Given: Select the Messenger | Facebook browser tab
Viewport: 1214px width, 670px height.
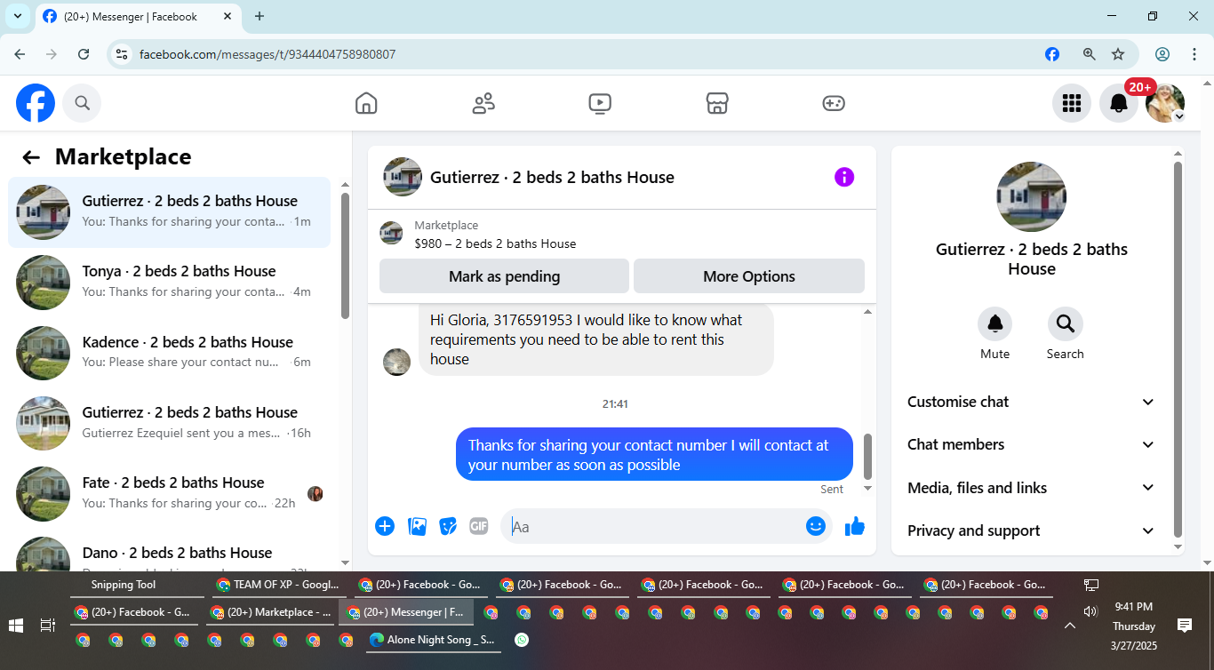Looking at the screenshot, I should [138, 17].
